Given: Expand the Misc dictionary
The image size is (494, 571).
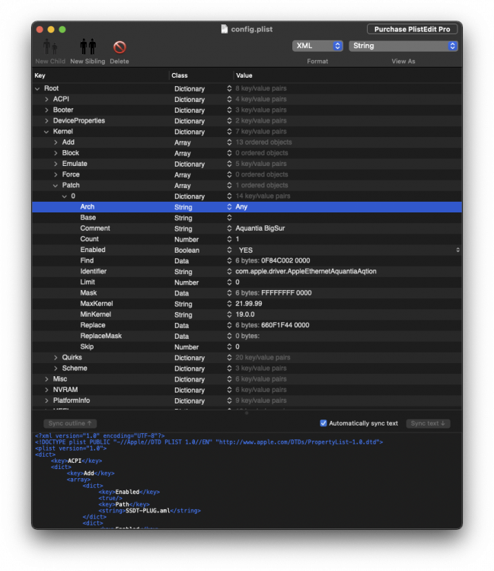Looking at the screenshot, I should (46, 379).
